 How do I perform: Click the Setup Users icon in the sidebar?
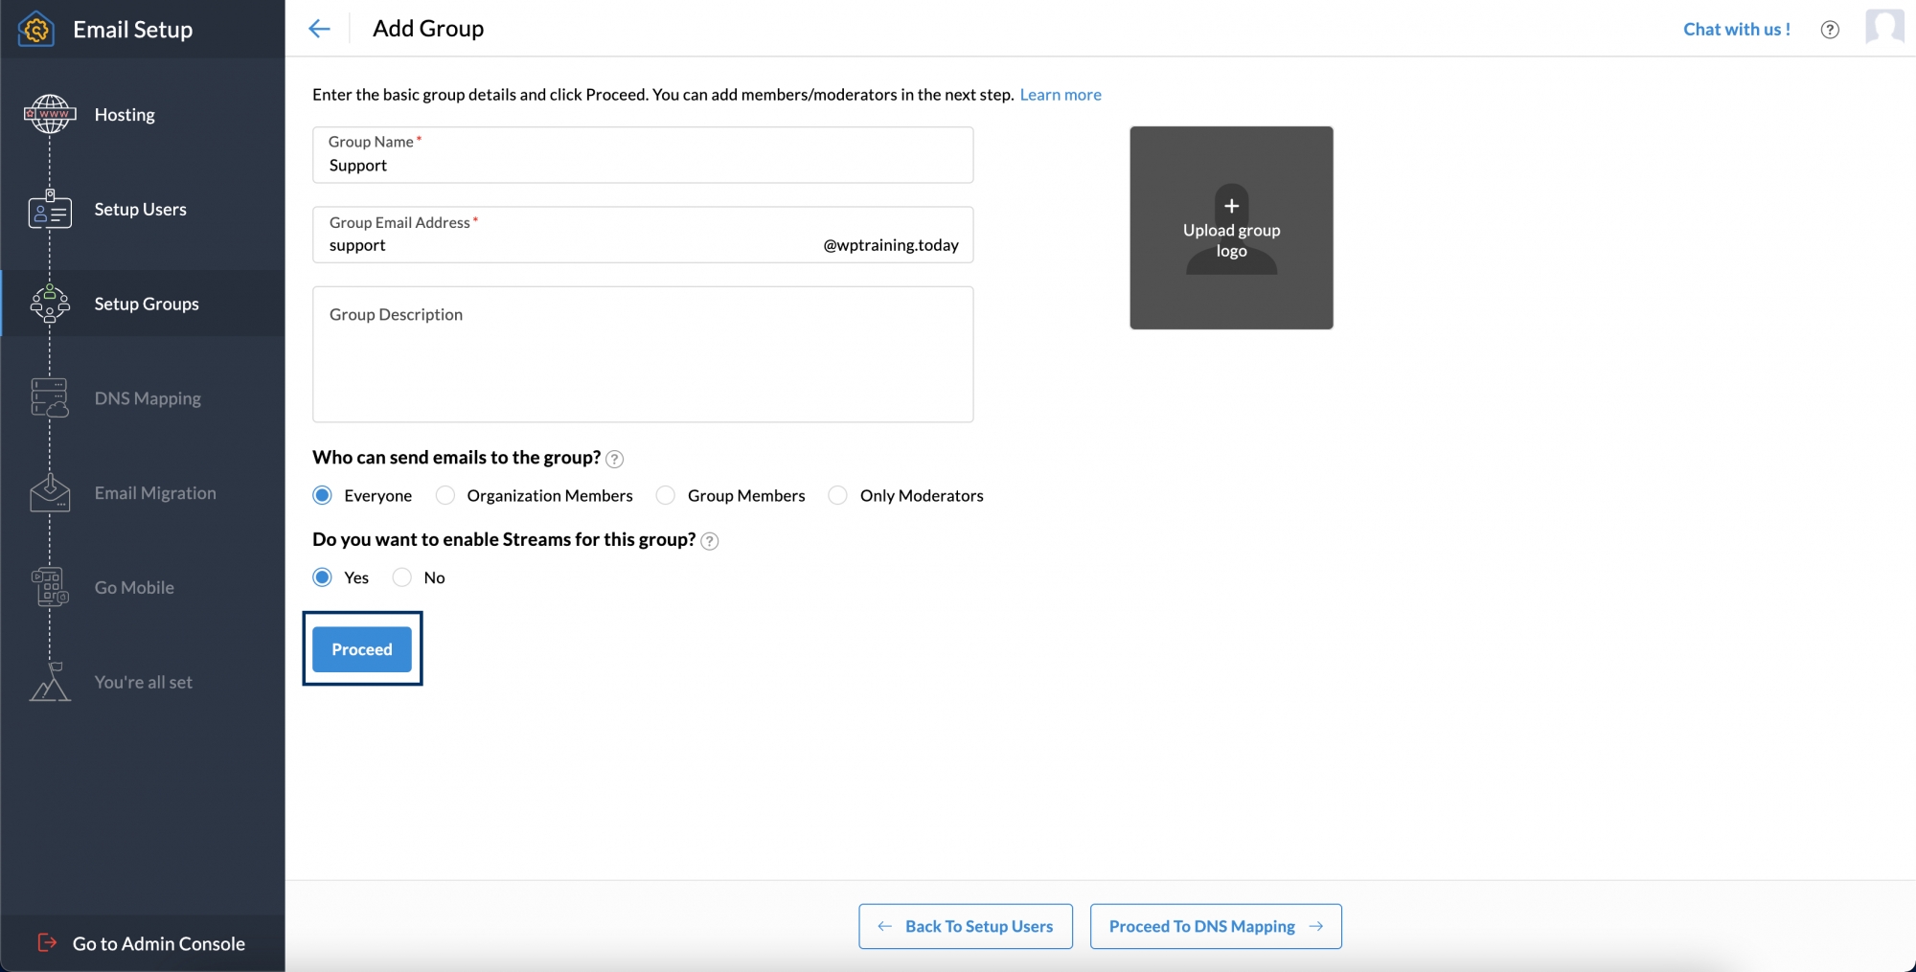pyautogui.click(x=48, y=209)
